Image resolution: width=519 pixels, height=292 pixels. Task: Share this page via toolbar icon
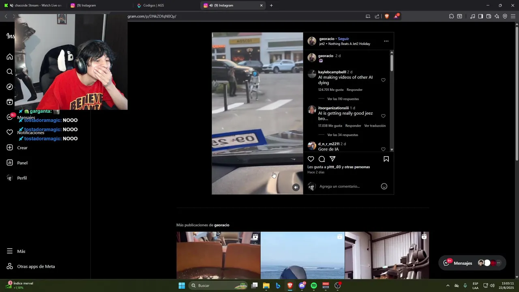pos(377,16)
